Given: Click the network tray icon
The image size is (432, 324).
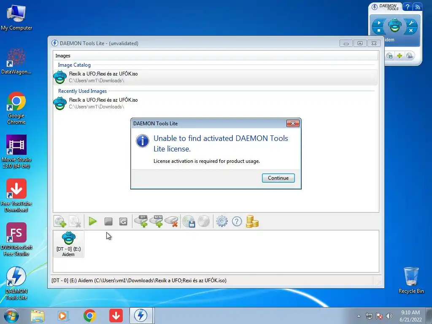Looking at the screenshot, I should [369, 316].
